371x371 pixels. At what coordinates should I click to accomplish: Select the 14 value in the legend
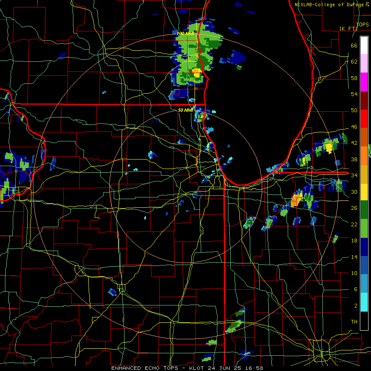click(x=354, y=257)
